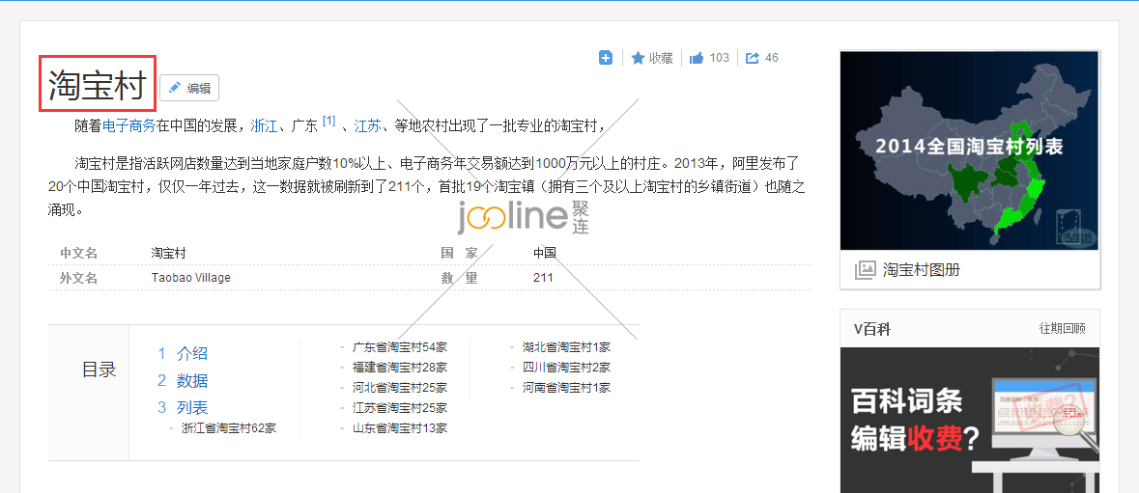Click the 中文名 value 淘宝村

tap(168, 253)
